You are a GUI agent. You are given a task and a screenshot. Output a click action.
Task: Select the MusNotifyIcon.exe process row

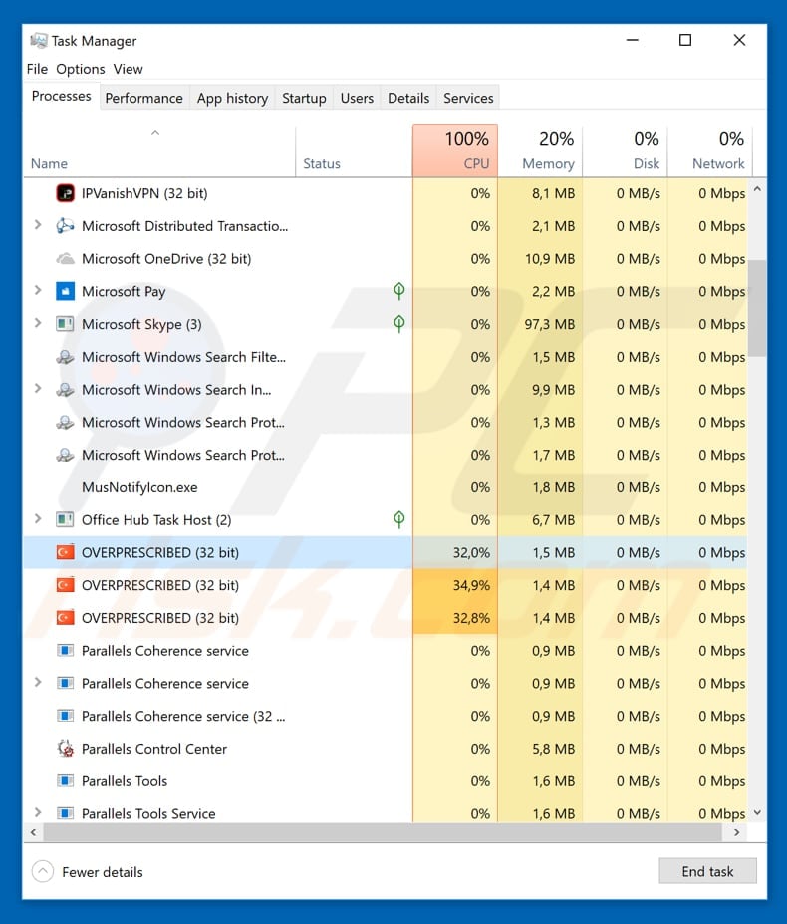(386, 487)
